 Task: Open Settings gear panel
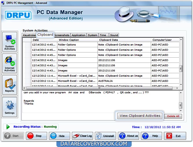[x=10, y=107]
